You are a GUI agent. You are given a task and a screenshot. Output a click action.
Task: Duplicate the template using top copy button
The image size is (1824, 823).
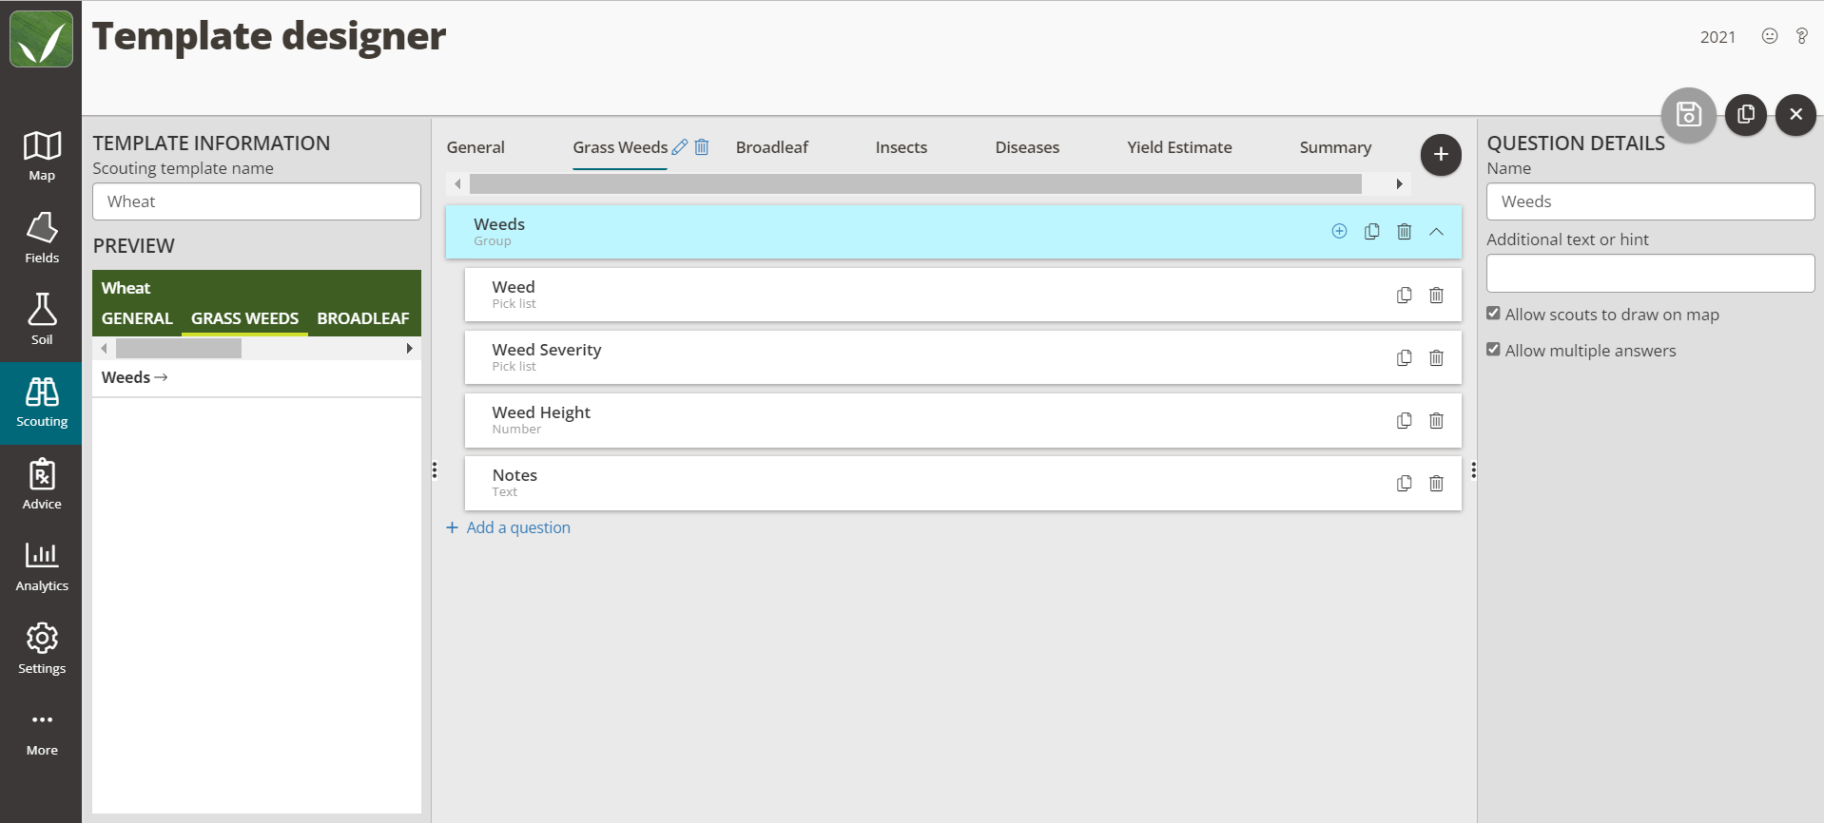coord(1745,115)
